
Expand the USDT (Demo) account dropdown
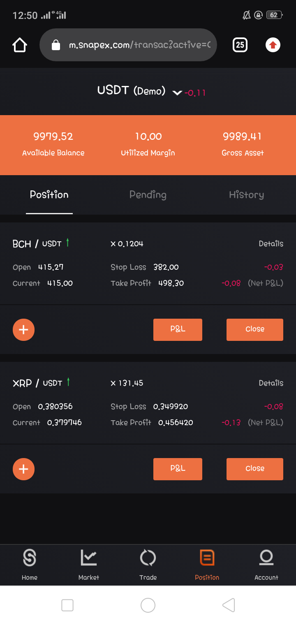tap(177, 93)
